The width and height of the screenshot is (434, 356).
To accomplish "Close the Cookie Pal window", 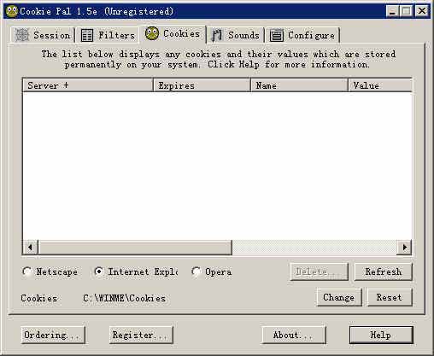I will tap(422, 11).
